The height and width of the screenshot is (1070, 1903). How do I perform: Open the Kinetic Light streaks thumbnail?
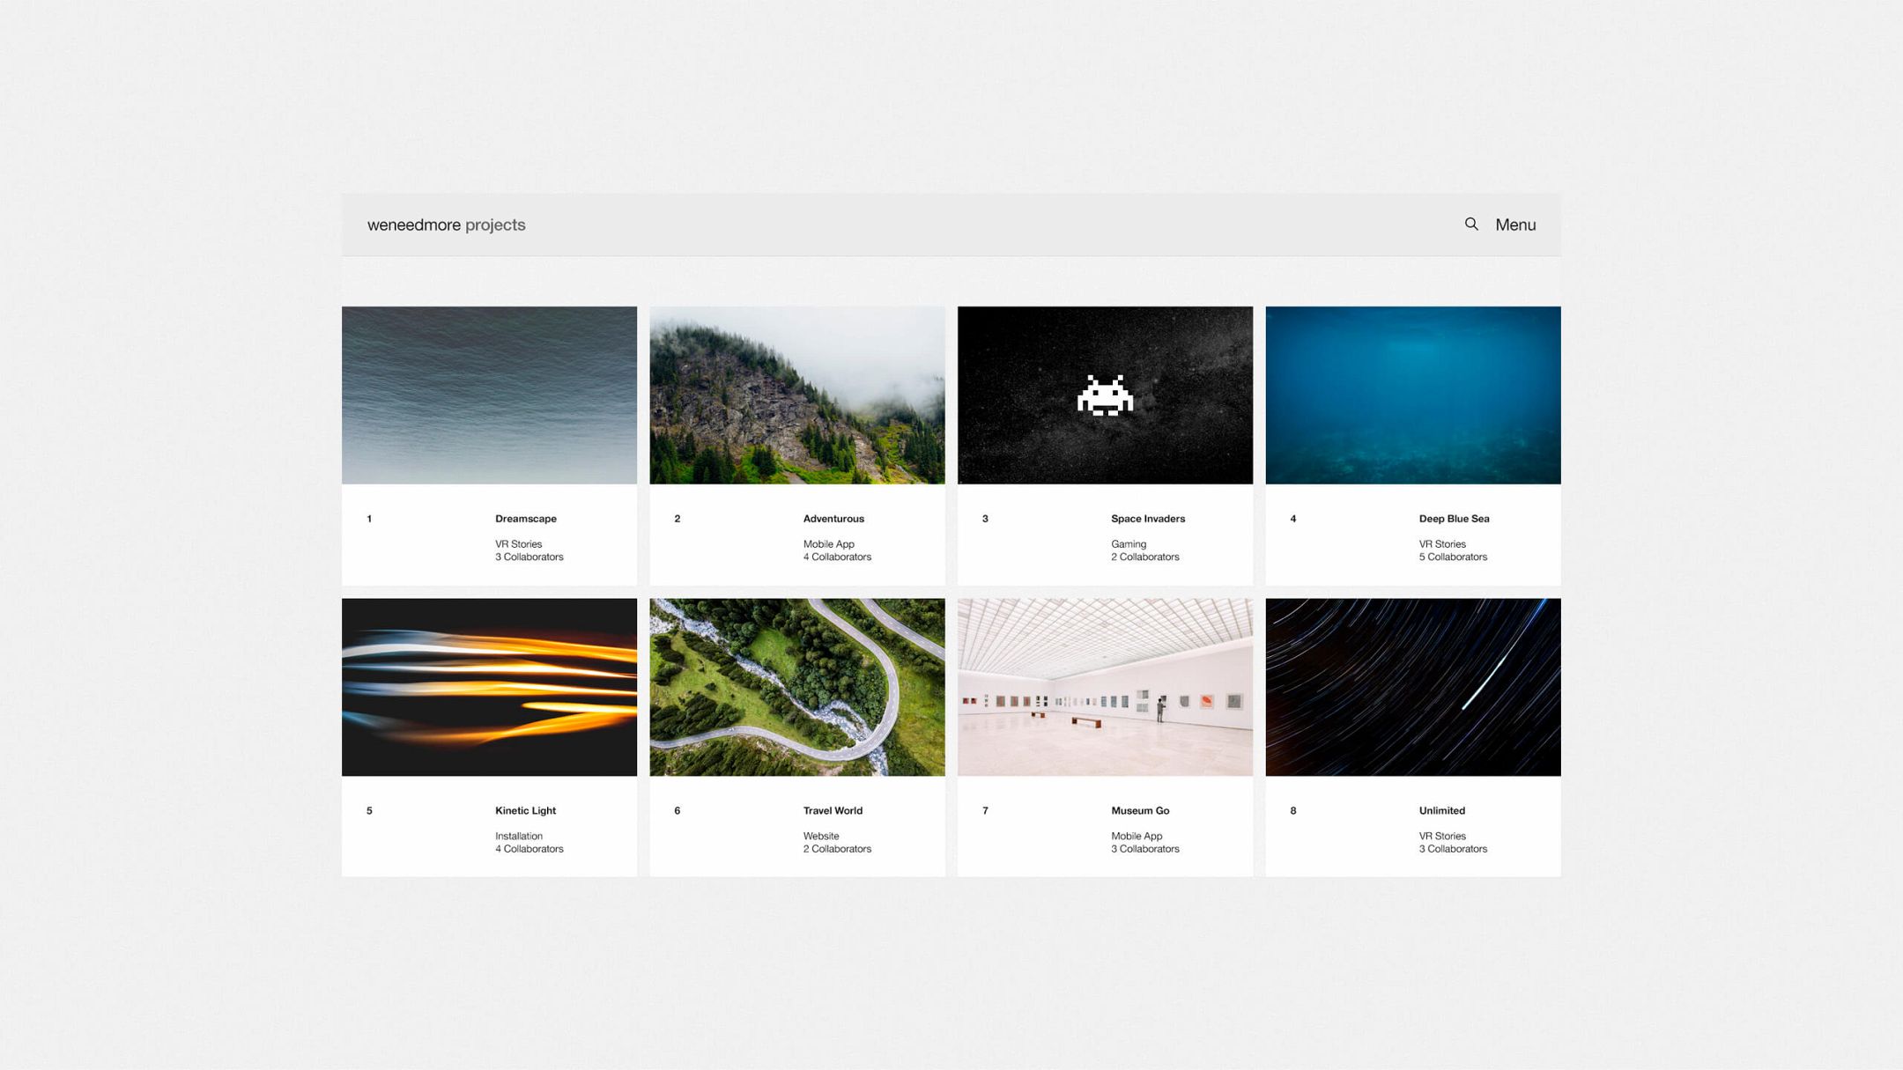pyautogui.click(x=489, y=687)
